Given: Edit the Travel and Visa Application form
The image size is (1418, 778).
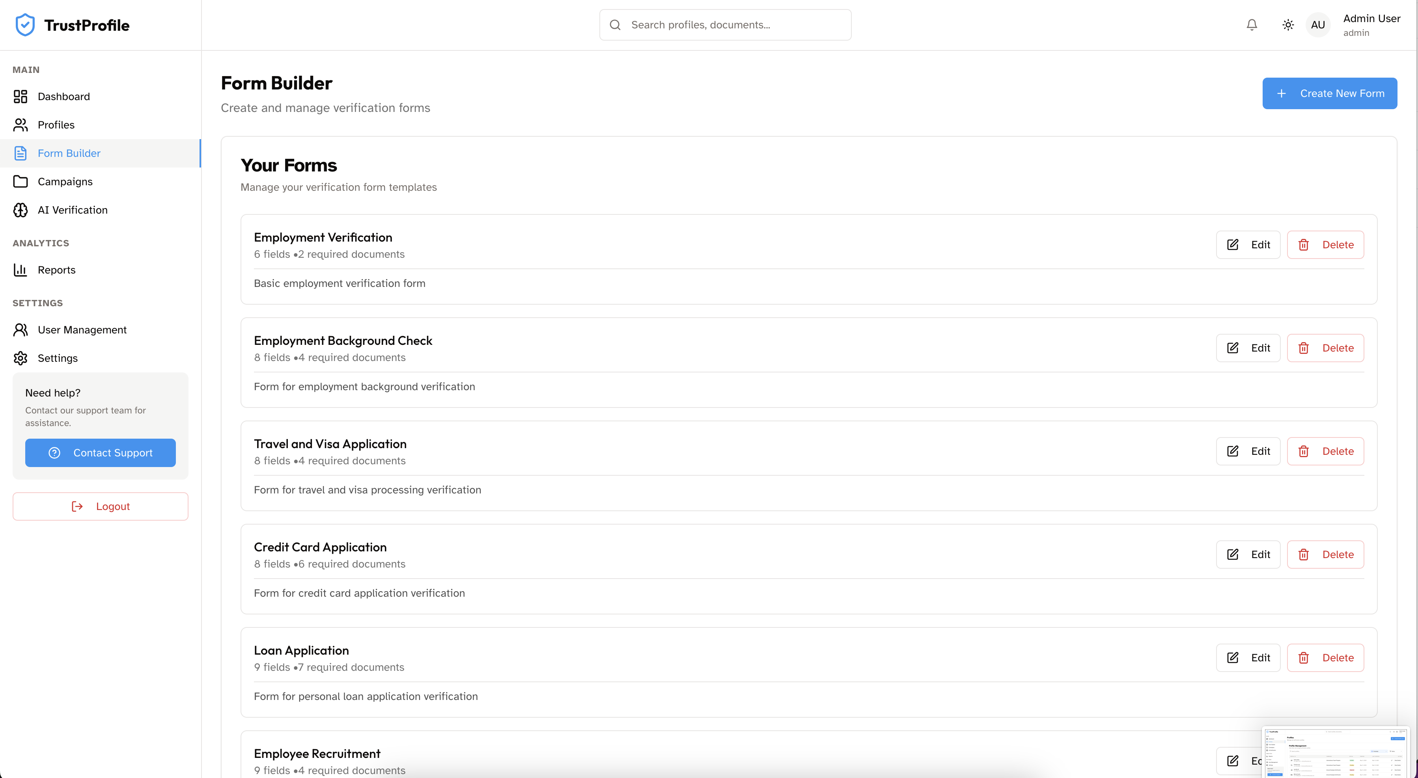Looking at the screenshot, I should 1248,451.
